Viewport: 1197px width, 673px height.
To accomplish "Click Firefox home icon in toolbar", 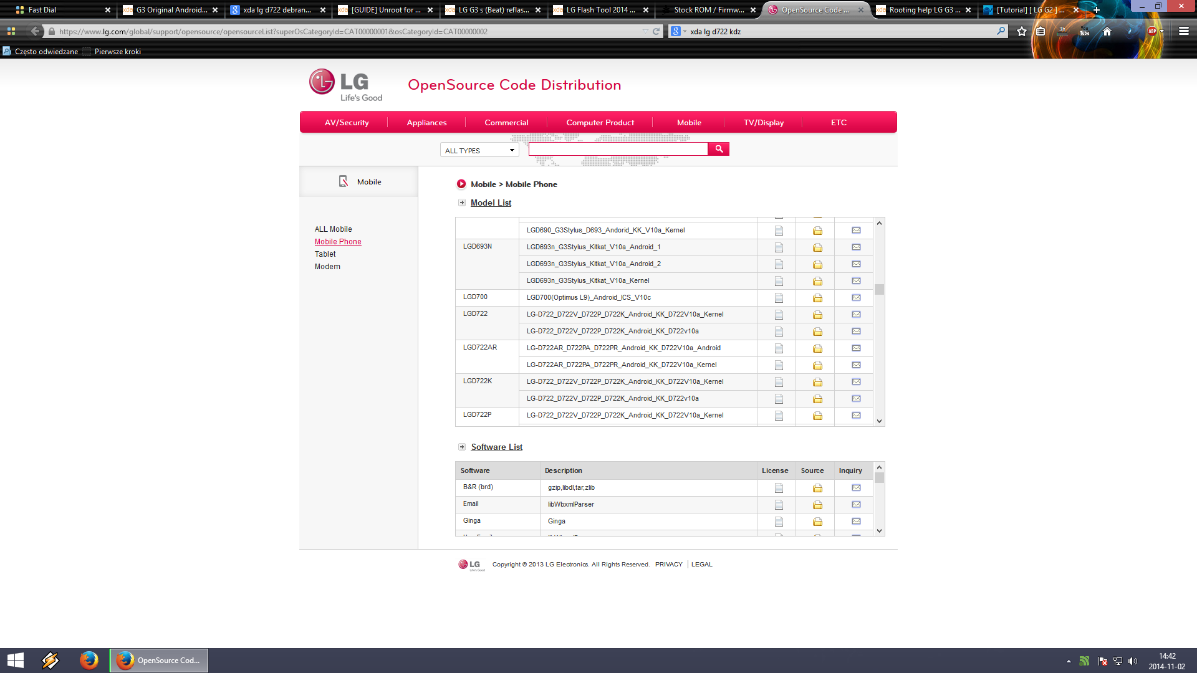I will 1107,31.
